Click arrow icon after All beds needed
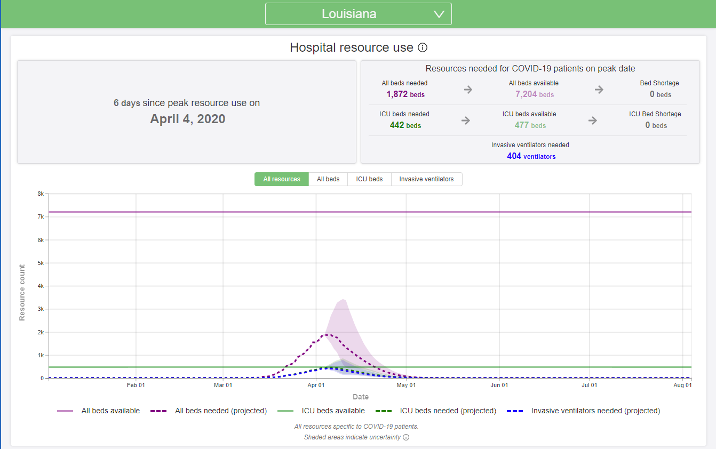 click(x=468, y=90)
